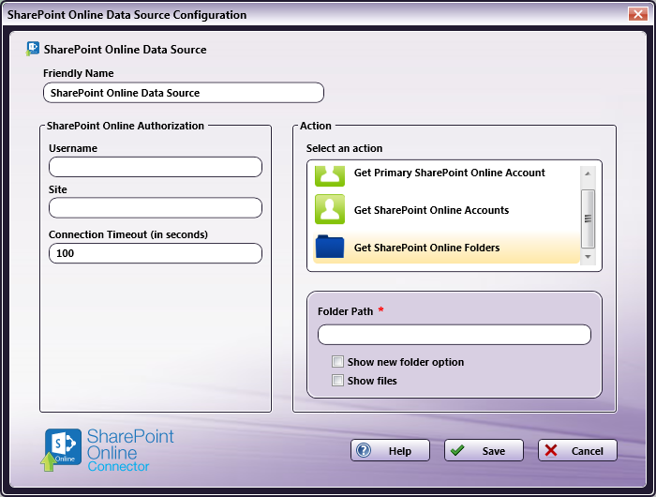656x497 pixels.
Task: Click the Connection Timeout (in seconds) label
Action: pos(128,234)
